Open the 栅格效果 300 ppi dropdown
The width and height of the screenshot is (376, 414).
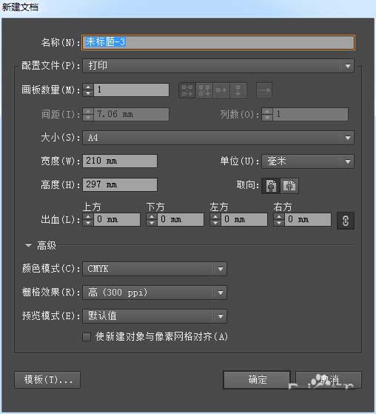click(x=155, y=293)
